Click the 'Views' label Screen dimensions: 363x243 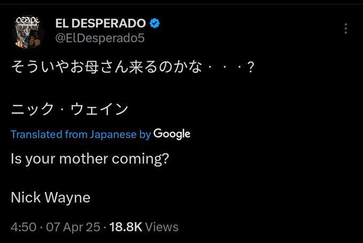162,227
